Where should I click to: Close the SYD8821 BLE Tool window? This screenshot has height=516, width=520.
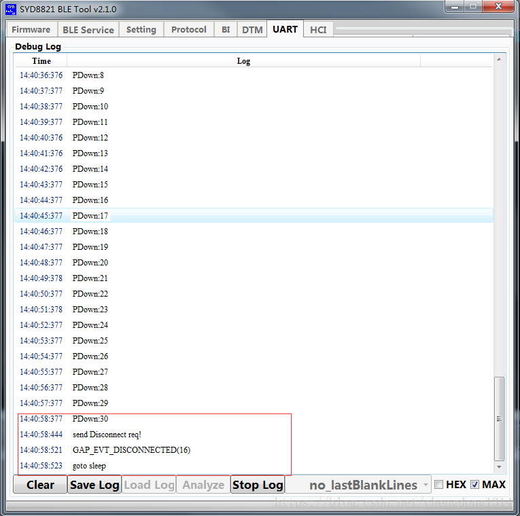[498, 7]
